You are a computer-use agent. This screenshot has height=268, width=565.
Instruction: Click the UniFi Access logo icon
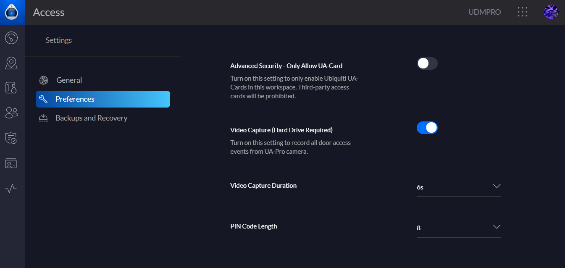click(12, 12)
